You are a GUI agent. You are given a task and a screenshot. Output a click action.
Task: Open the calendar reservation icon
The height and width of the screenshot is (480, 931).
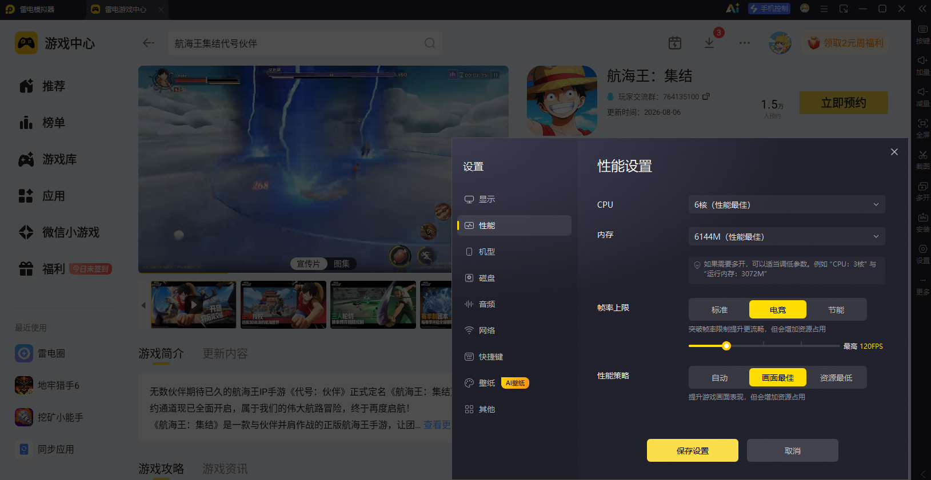click(675, 43)
